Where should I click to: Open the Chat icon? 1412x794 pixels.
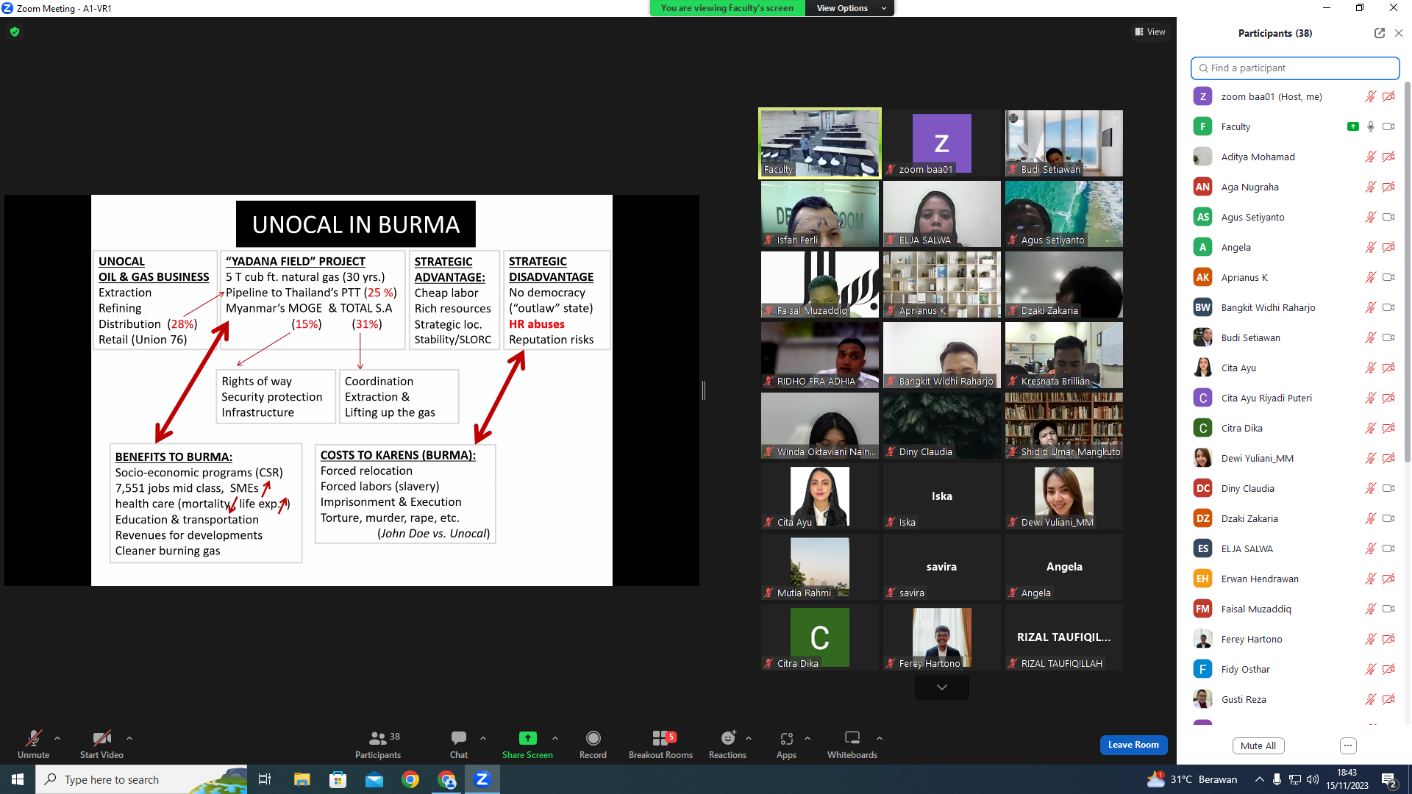coord(459,738)
